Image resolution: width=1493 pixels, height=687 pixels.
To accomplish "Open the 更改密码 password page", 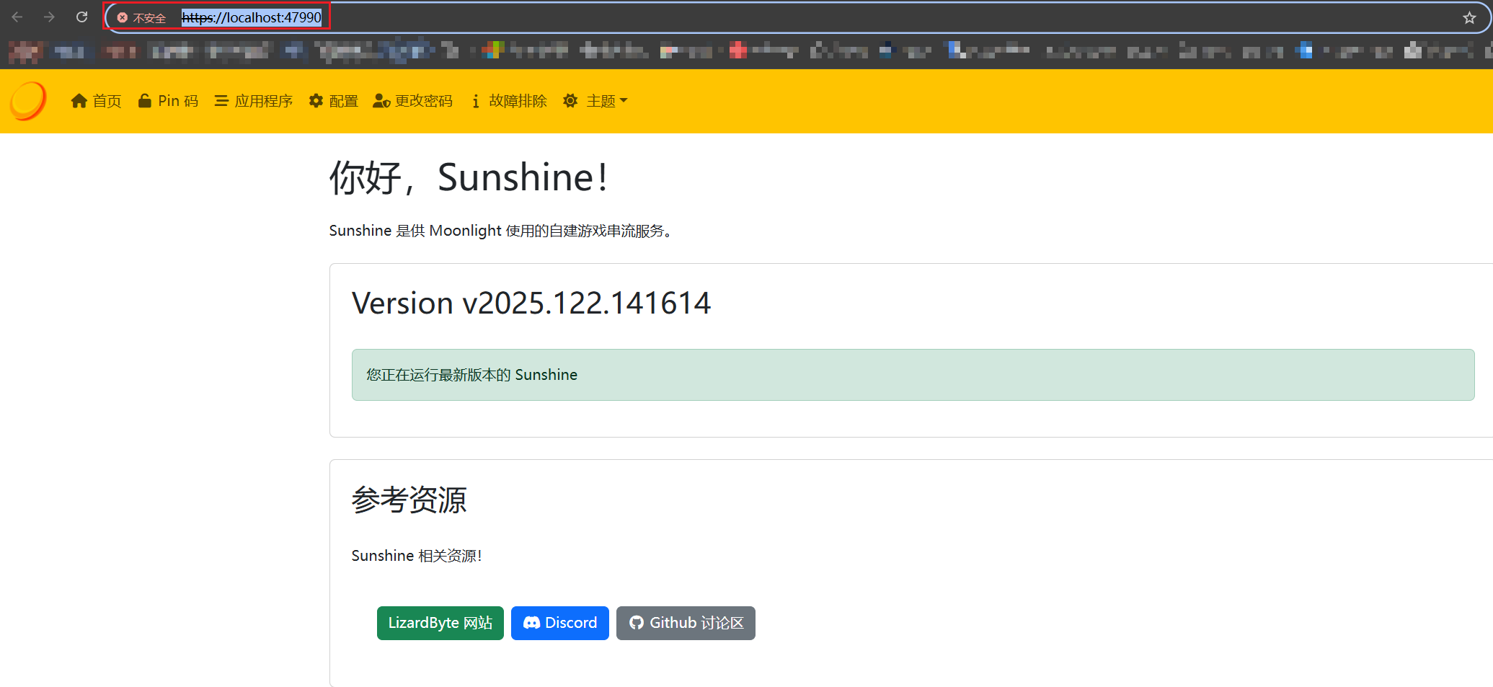I will point(413,101).
